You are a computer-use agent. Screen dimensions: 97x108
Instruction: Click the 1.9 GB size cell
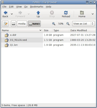pyautogui.click(x=48, y=45)
